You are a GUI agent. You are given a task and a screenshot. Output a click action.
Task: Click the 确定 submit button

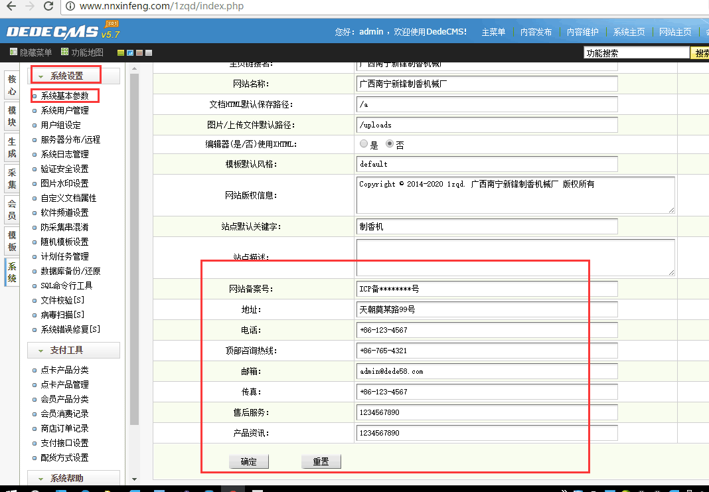coord(249,461)
